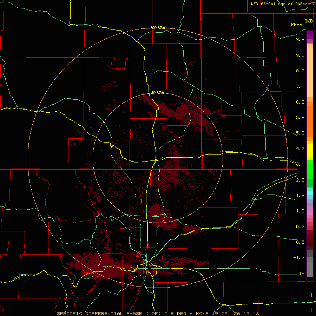Screen dimensions: 316x316
Task: Pick the pink band near 1.0
Action: pyautogui.click(x=310, y=212)
